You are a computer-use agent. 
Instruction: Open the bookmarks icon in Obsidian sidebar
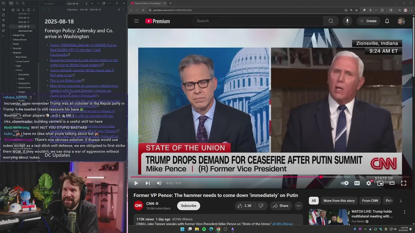[23, 3]
